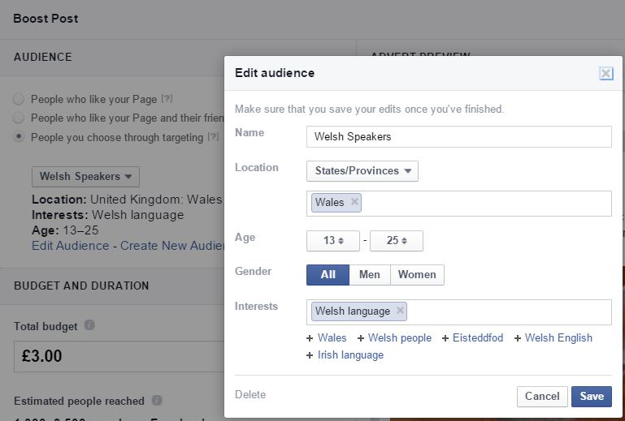Add the Welsh English interest suggestion

[553, 337]
